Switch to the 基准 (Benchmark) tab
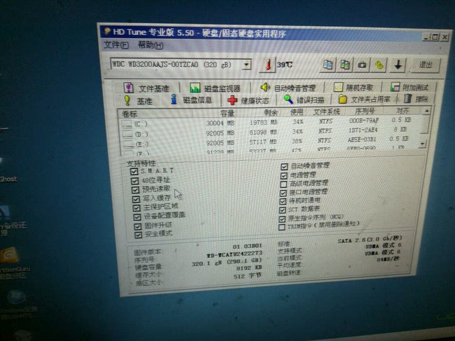 138,101
